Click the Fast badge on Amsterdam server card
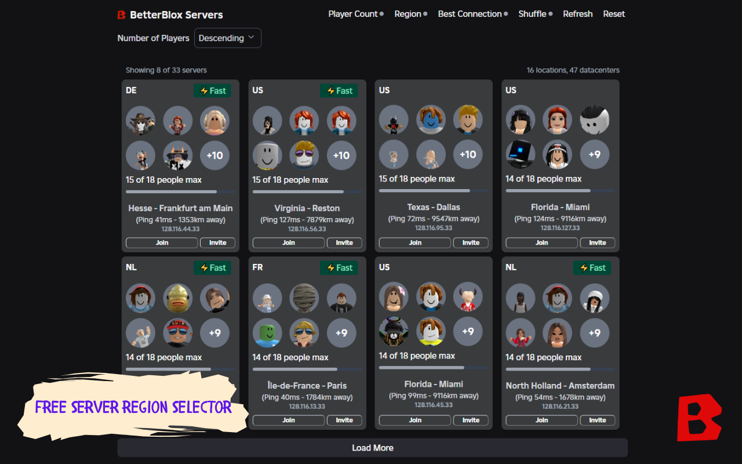This screenshot has height=464, width=742. (x=592, y=268)
